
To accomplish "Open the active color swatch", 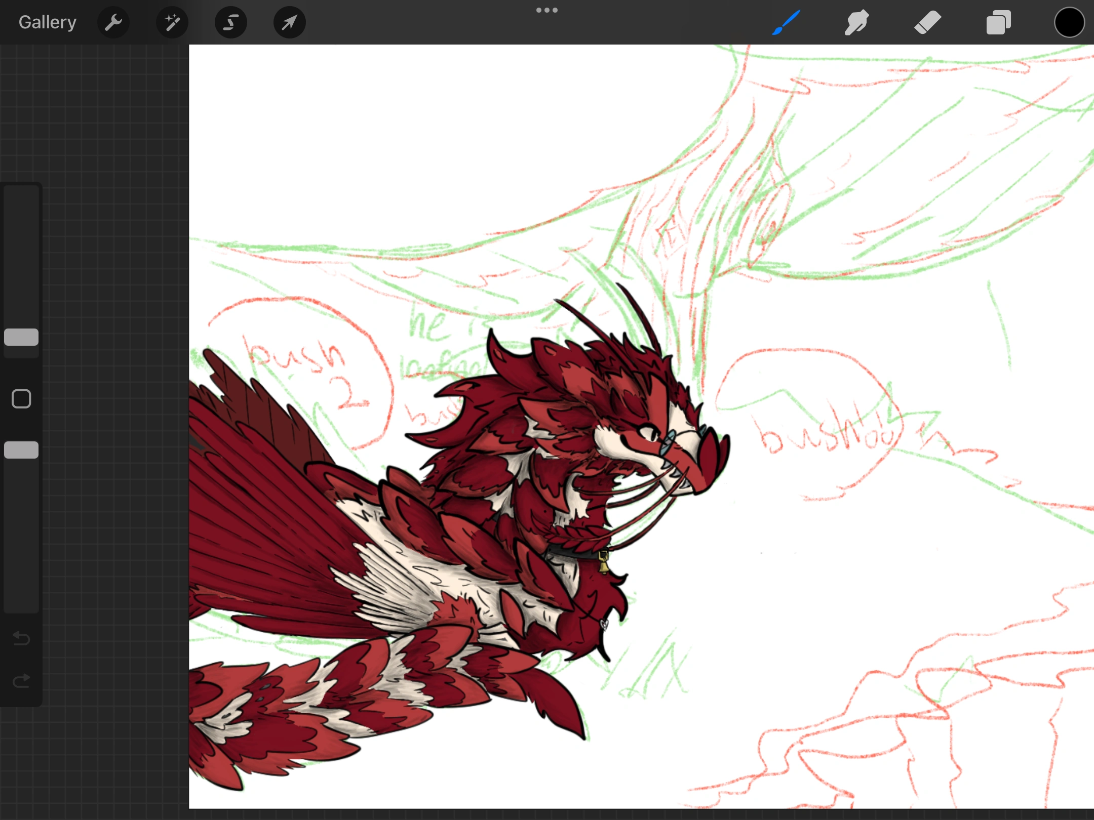I will pos(1069,22).
